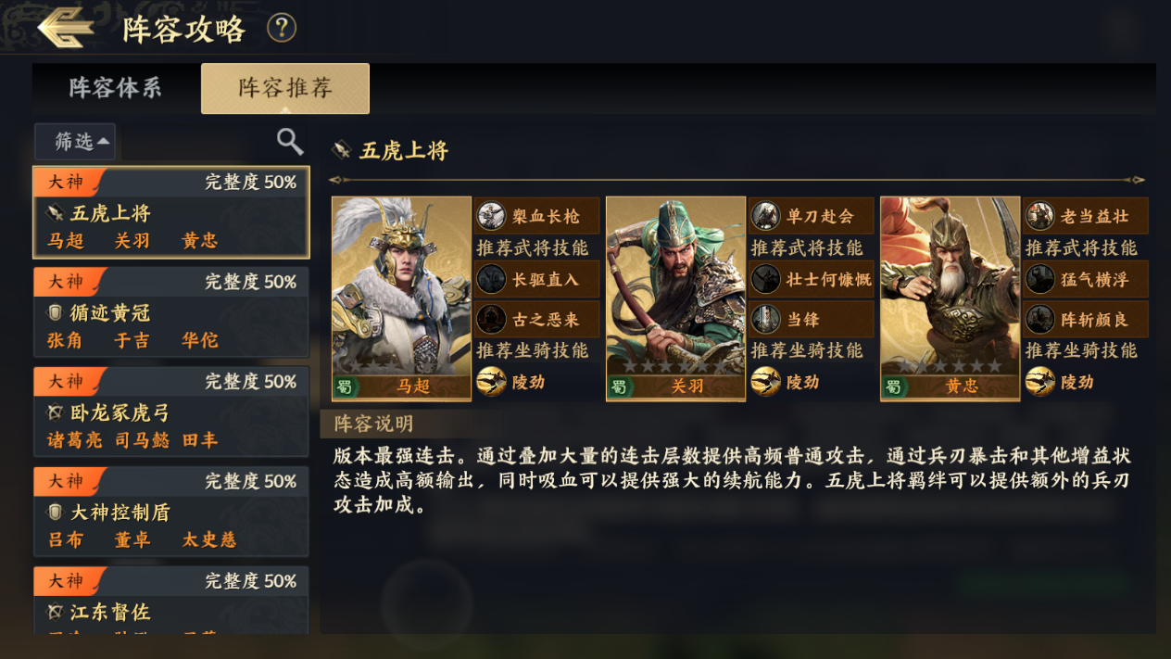Click the magnifier search icon

[290, 141]
